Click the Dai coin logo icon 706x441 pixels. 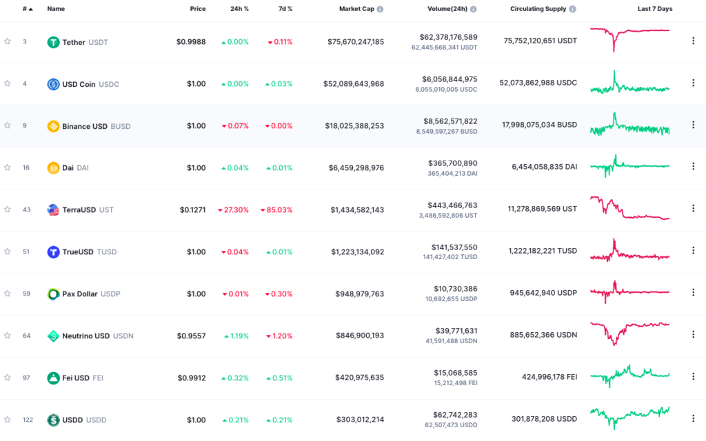pyautogui.click(x=53, y=168)
